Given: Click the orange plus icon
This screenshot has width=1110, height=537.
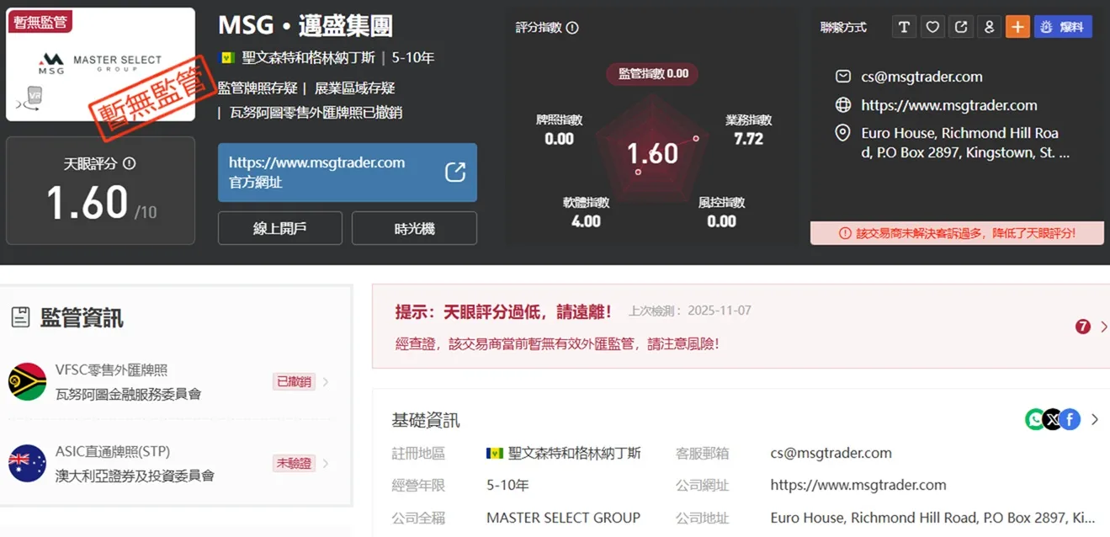Looking at the screenshot, I should tap(1018, 27).
